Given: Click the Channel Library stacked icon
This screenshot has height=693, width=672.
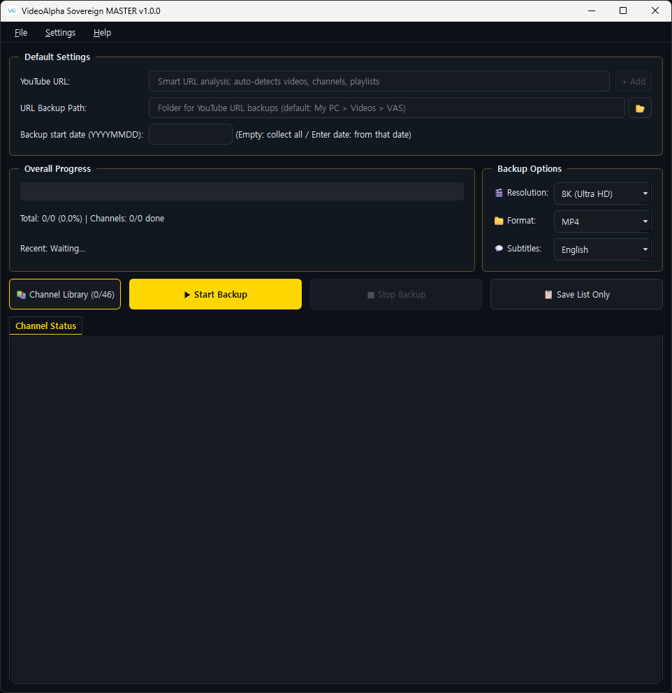Looking at the screenshot, I should 21,295.
